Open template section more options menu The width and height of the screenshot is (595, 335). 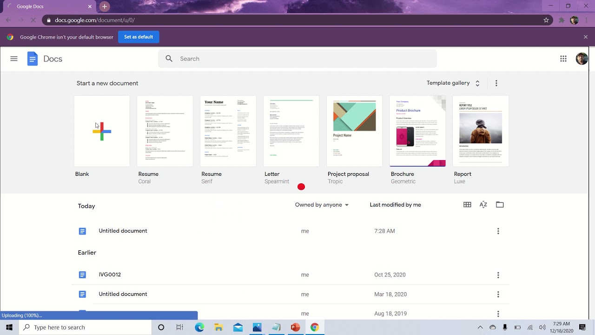pyautogui.click(x=496, y=83)
